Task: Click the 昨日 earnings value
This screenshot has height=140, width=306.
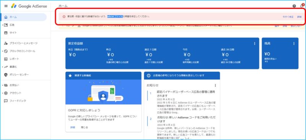Action: point(110,55)
